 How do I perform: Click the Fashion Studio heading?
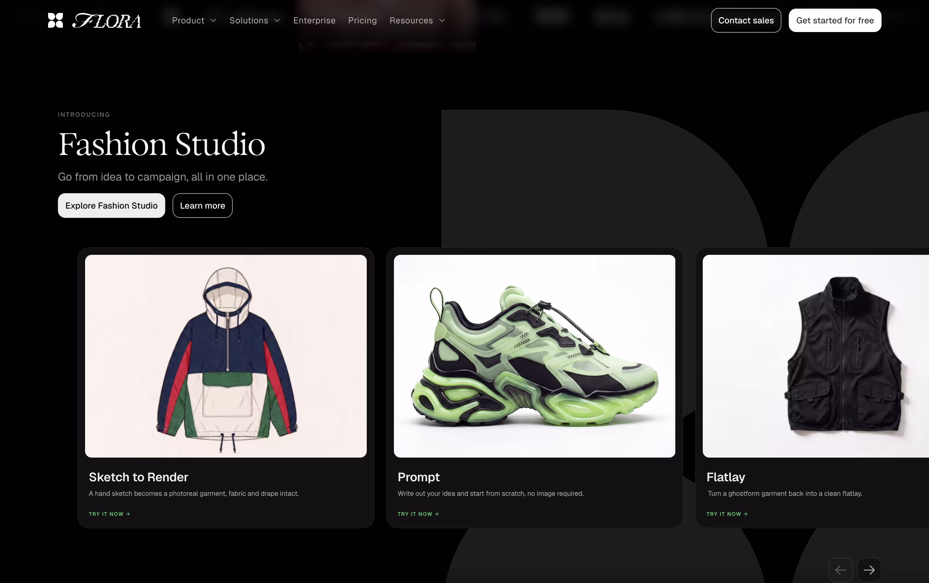click(162, 144)
